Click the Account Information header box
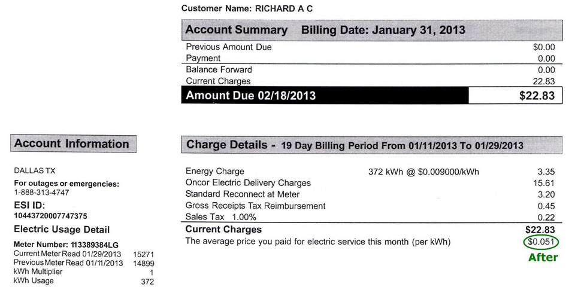This screenshot has height=290, width=575. 74,144
